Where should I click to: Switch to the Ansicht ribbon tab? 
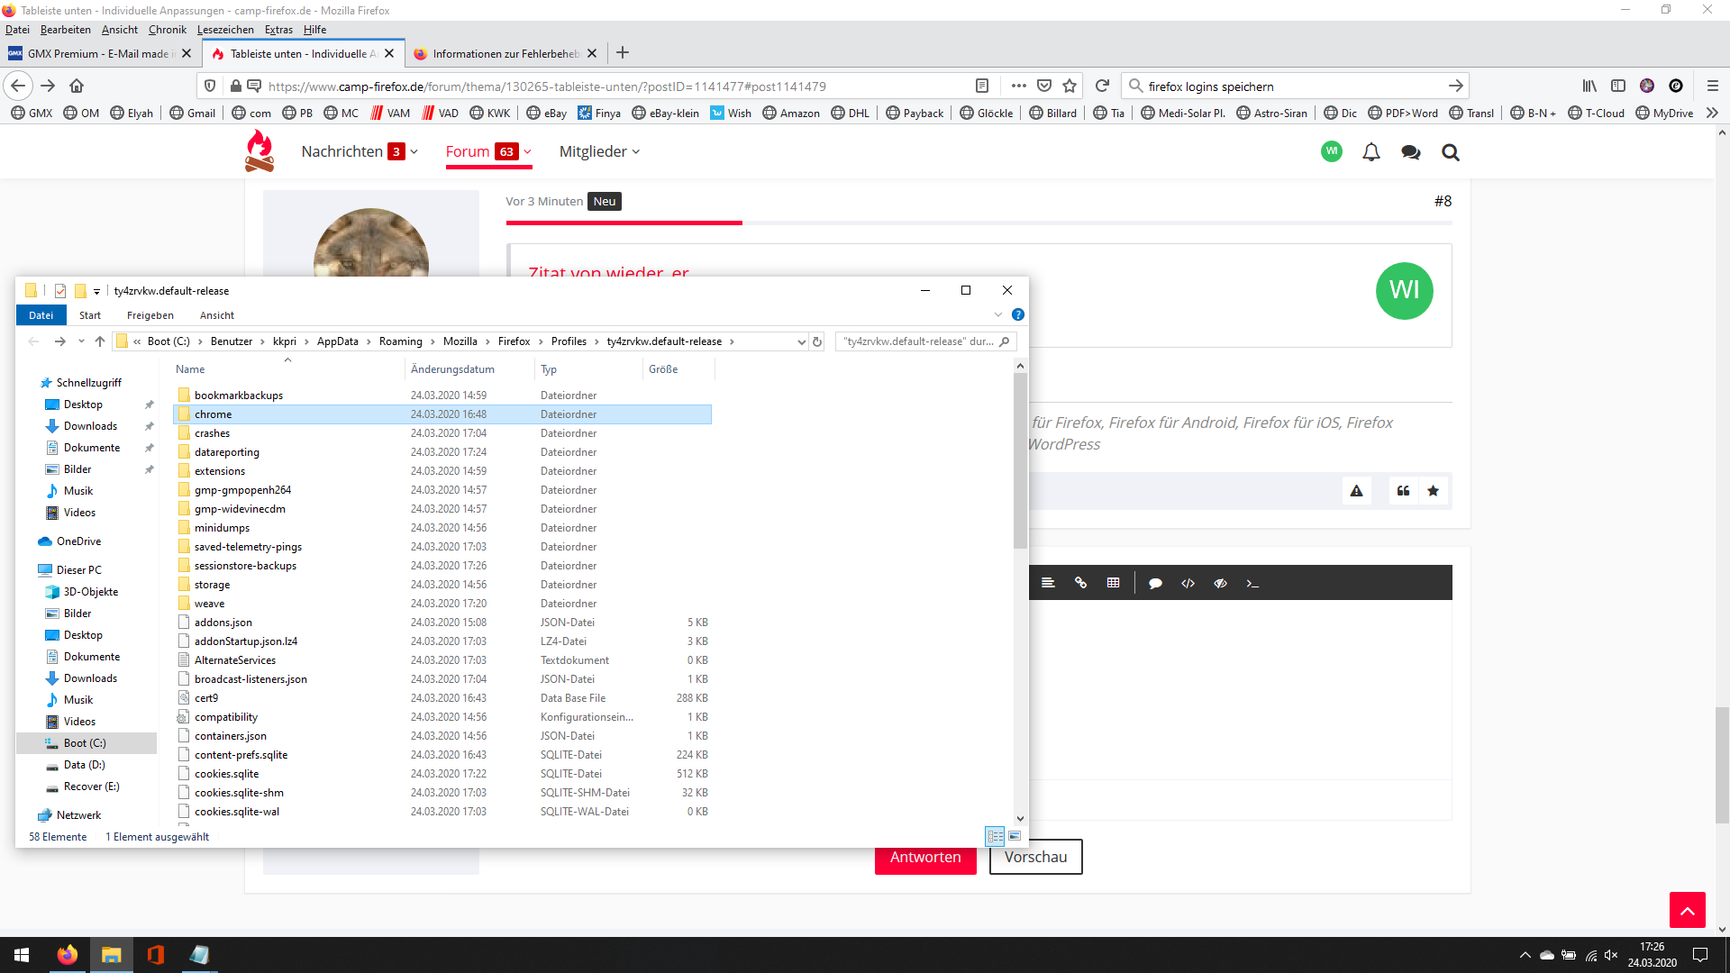click(216, 315)
